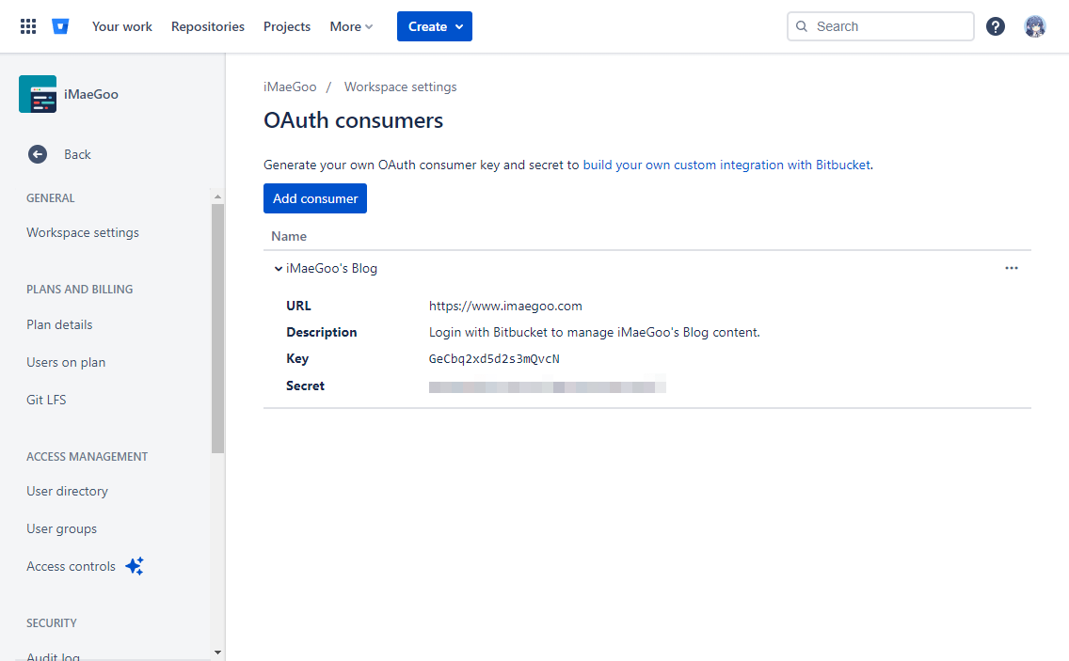Image resolution: width=1069 pixels, height=661 pixels.
Task: Click the Add consumer button
Action: tap(315, 198)
